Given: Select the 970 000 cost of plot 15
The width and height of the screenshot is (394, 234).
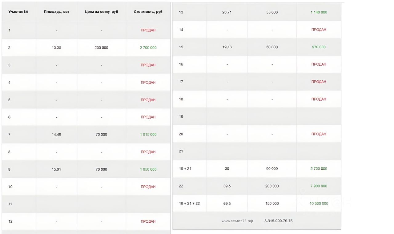Looking at the screenshot, I should point(319,47).
